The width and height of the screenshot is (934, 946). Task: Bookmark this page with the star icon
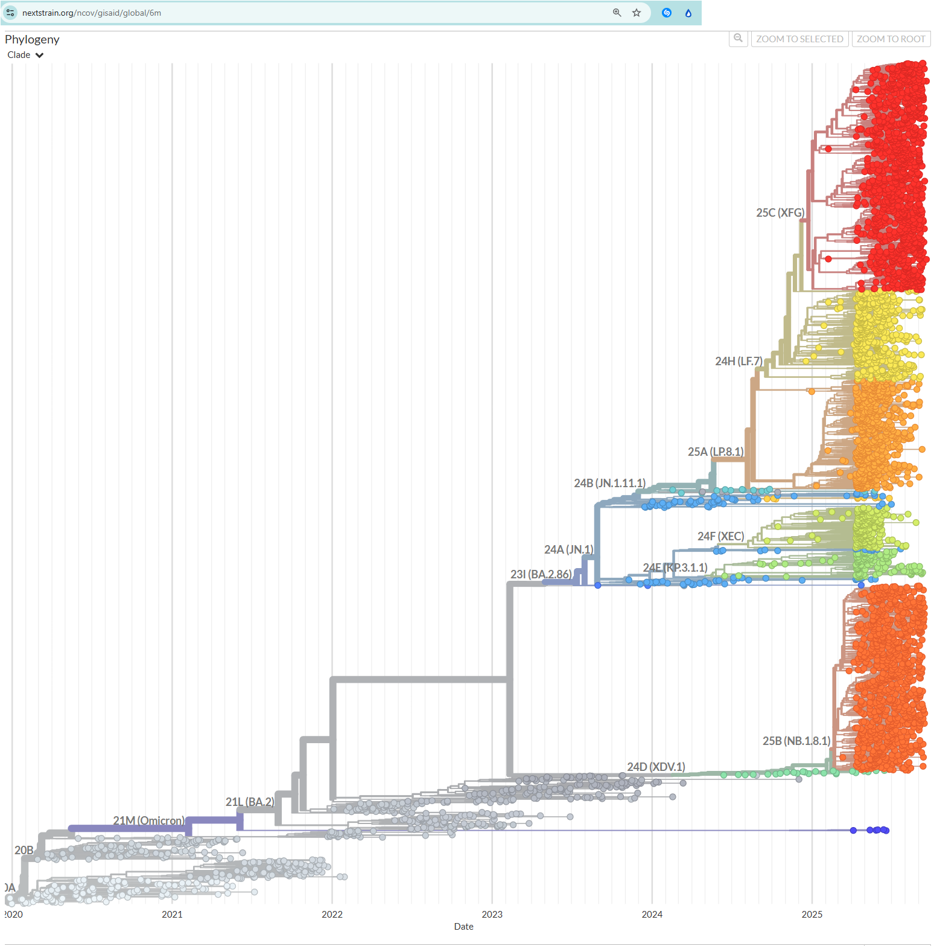click(x=636, y=13)
